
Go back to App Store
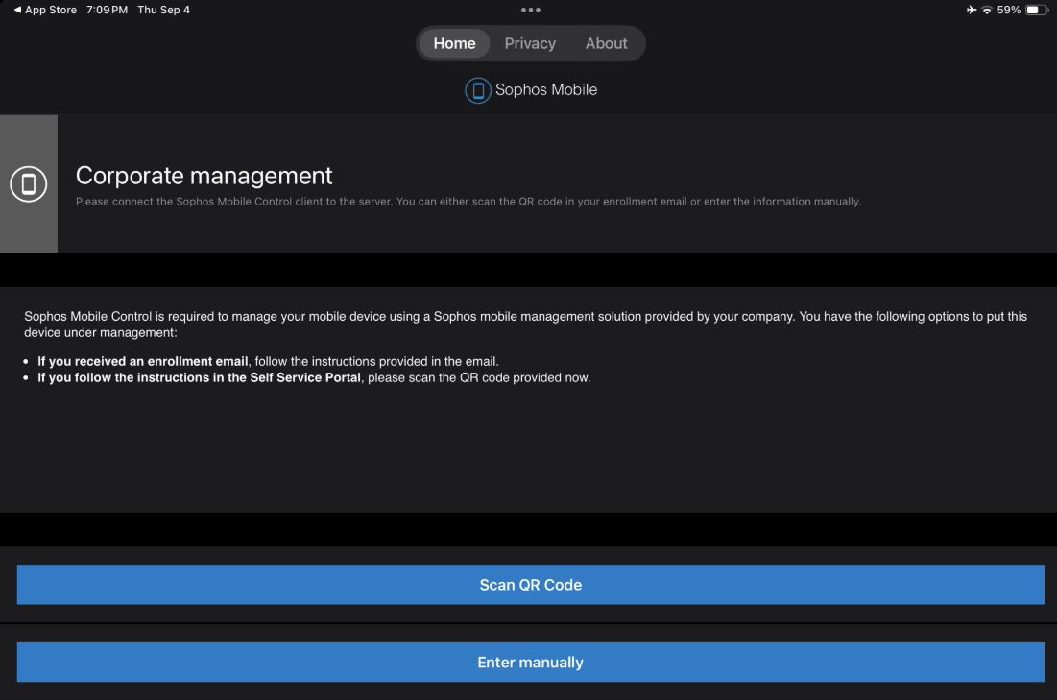pyautogui.click(x=44, y=10)
